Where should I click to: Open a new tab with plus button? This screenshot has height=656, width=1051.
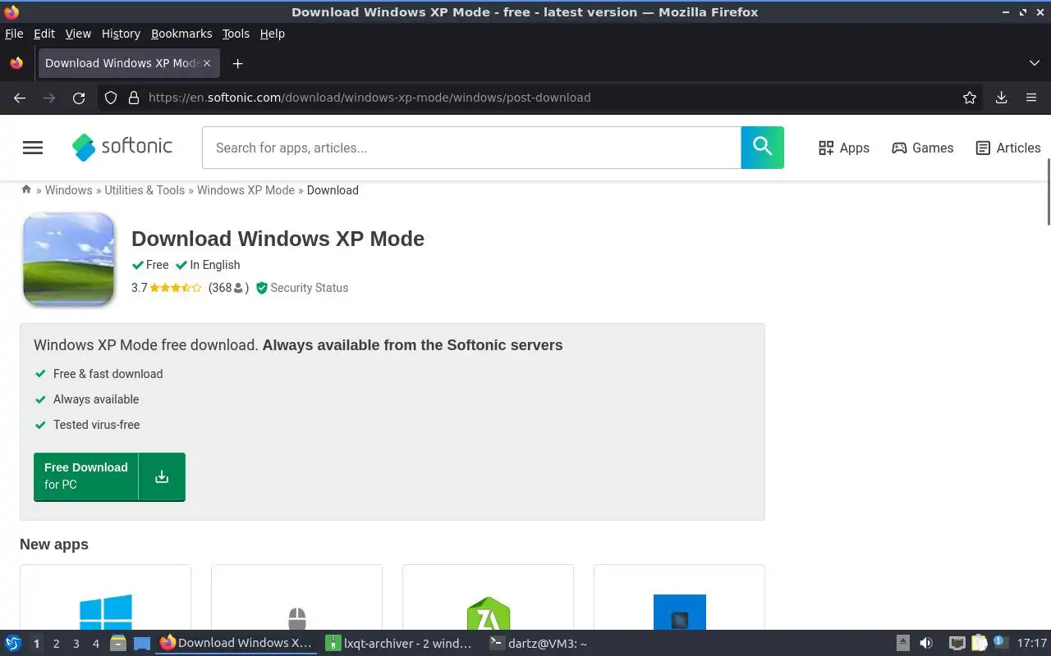[237, 63]
